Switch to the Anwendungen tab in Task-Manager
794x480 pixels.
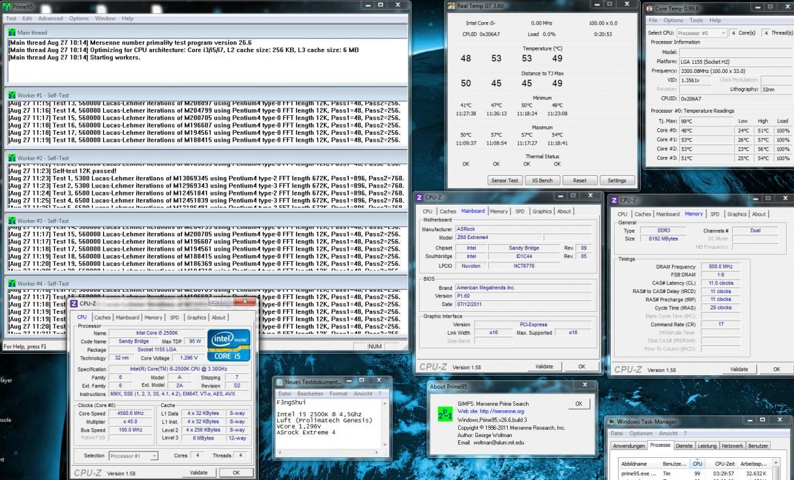[x=628, y=446]
